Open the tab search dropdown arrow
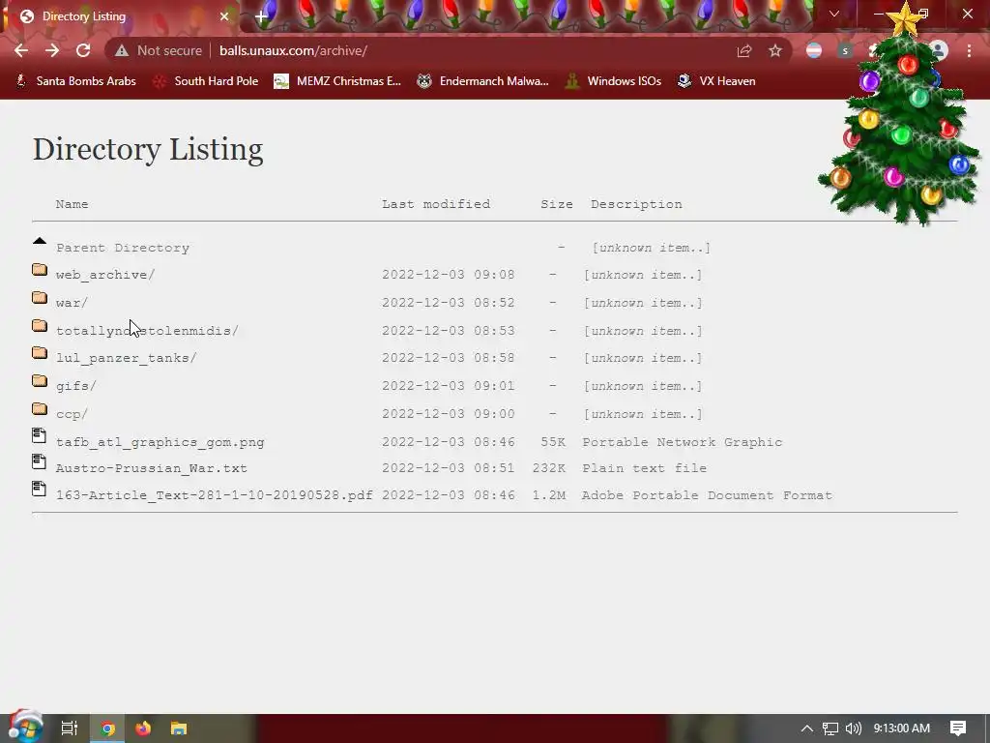The height and width of the screenshot is (743, 990). point(834,14)
